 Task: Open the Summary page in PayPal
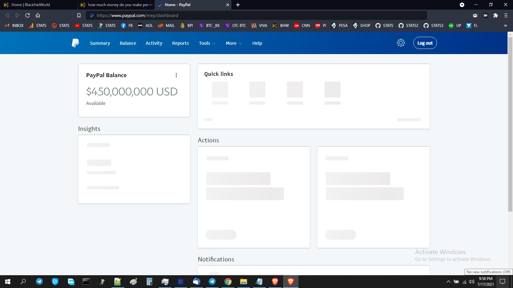pyautogui.click(x=100, y=43)
